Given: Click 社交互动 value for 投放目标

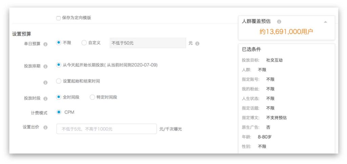Looking at the screenshot, I should click(274, 60).
